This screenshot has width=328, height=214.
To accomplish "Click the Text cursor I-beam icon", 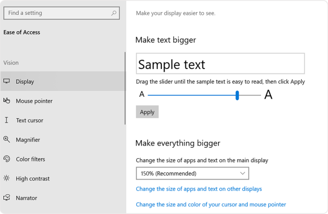I will 7,120.
